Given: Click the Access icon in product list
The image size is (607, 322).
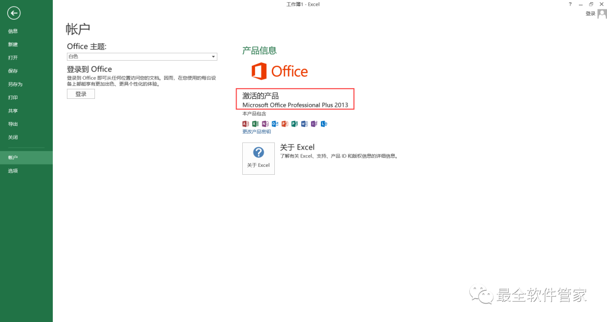Looking at the screenshot, I should (246, 124).
